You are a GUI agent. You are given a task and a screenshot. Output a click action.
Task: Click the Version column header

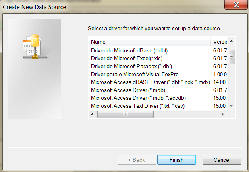[x=219, y=42]
